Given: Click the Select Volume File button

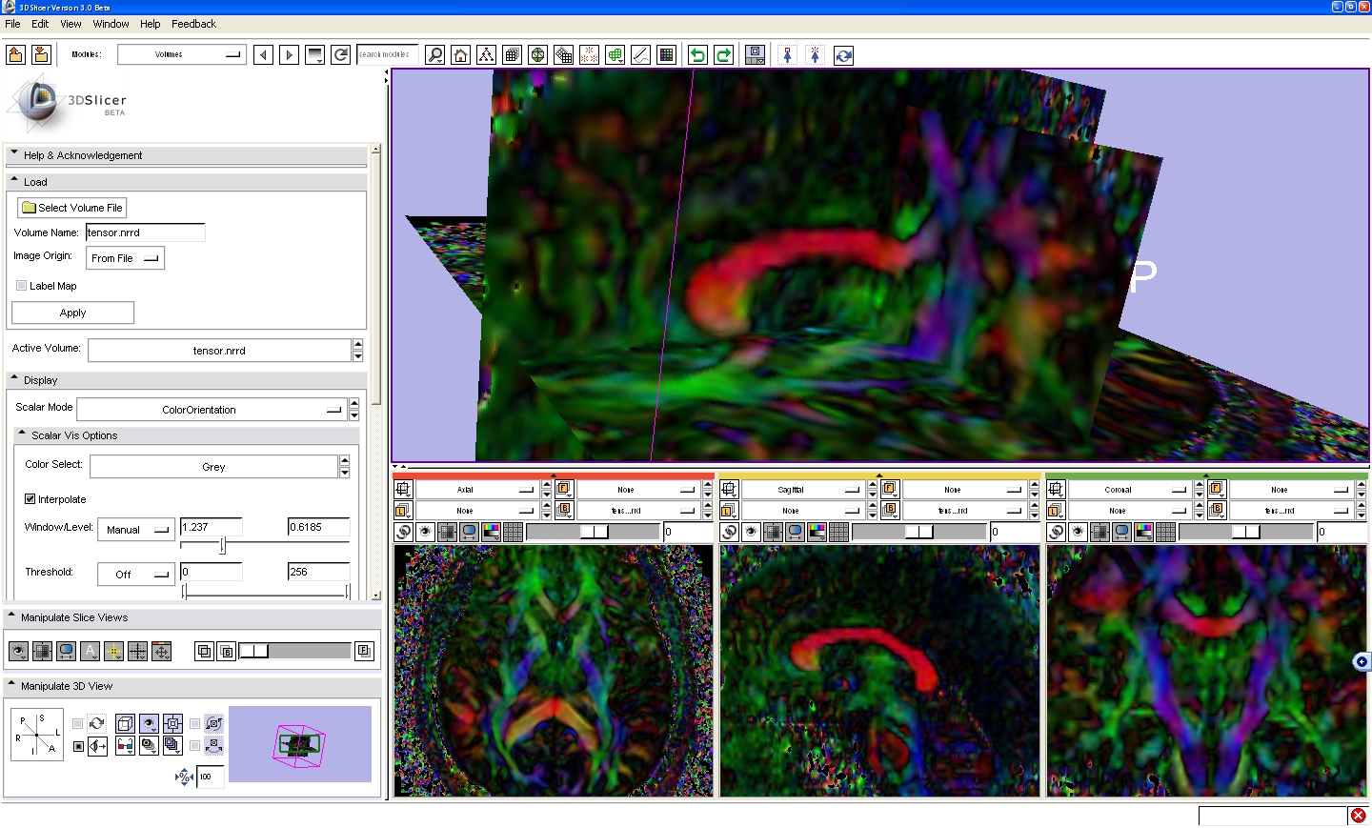Looking at the screenshot, I should click(72, 208).
